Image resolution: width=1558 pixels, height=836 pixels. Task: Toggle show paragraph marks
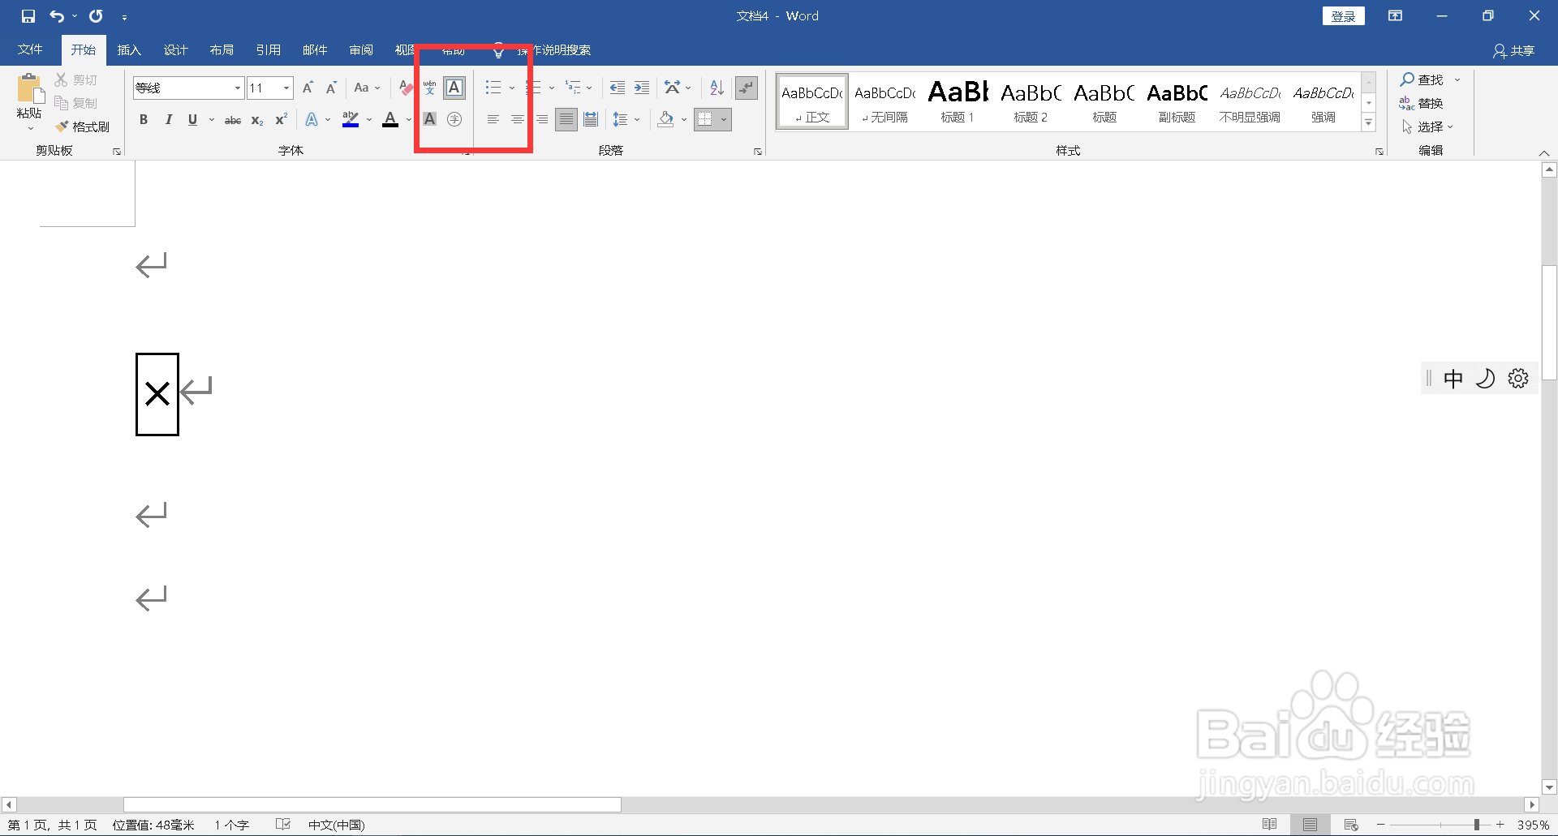tap(746, 88)
